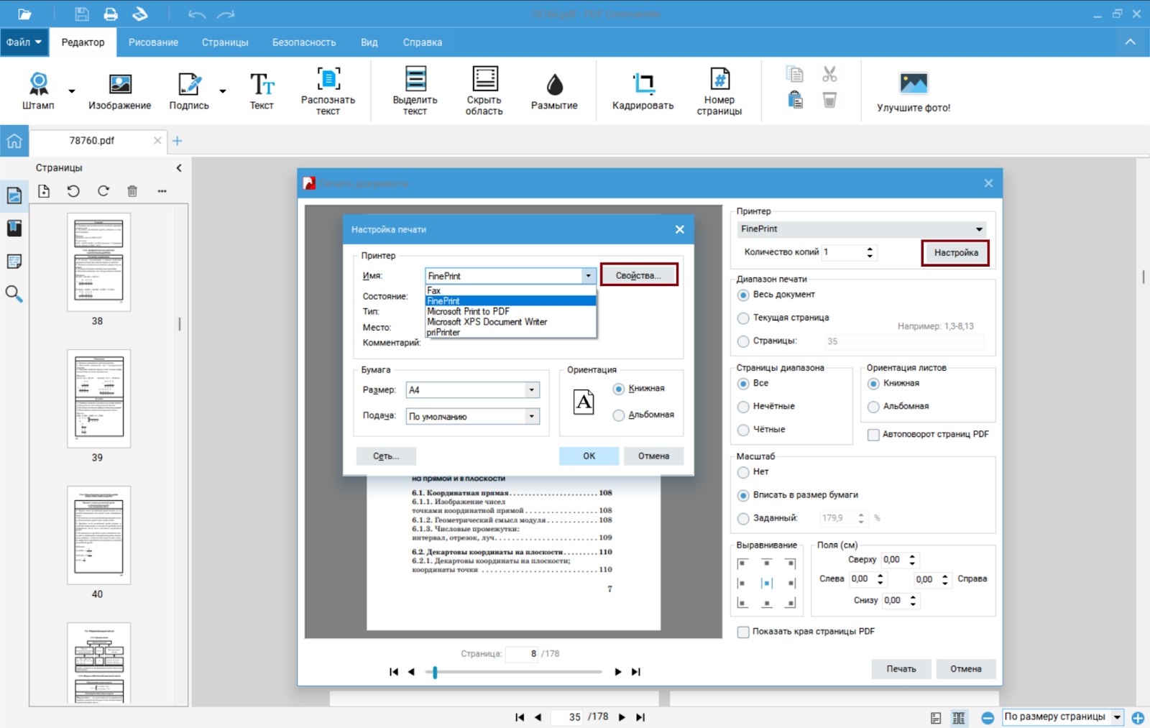Add Номер страницы page numbering

pyautogui.click(x=719, y=91)
